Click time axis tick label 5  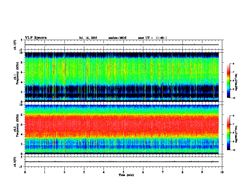123,172
